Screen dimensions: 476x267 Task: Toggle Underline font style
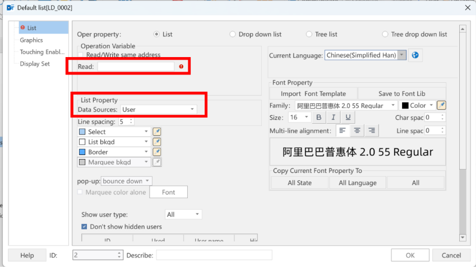[x=348, y=118]
